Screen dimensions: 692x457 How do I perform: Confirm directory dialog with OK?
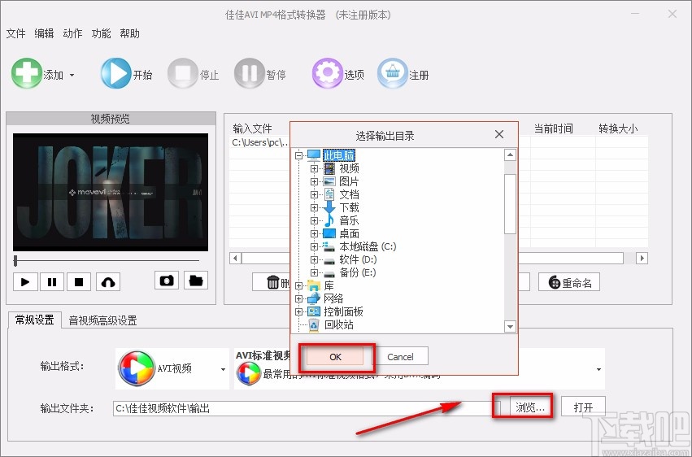[x=335, y=357]
